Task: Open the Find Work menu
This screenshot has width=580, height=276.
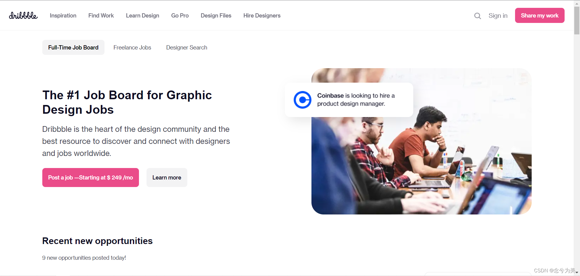Action: 101,15
